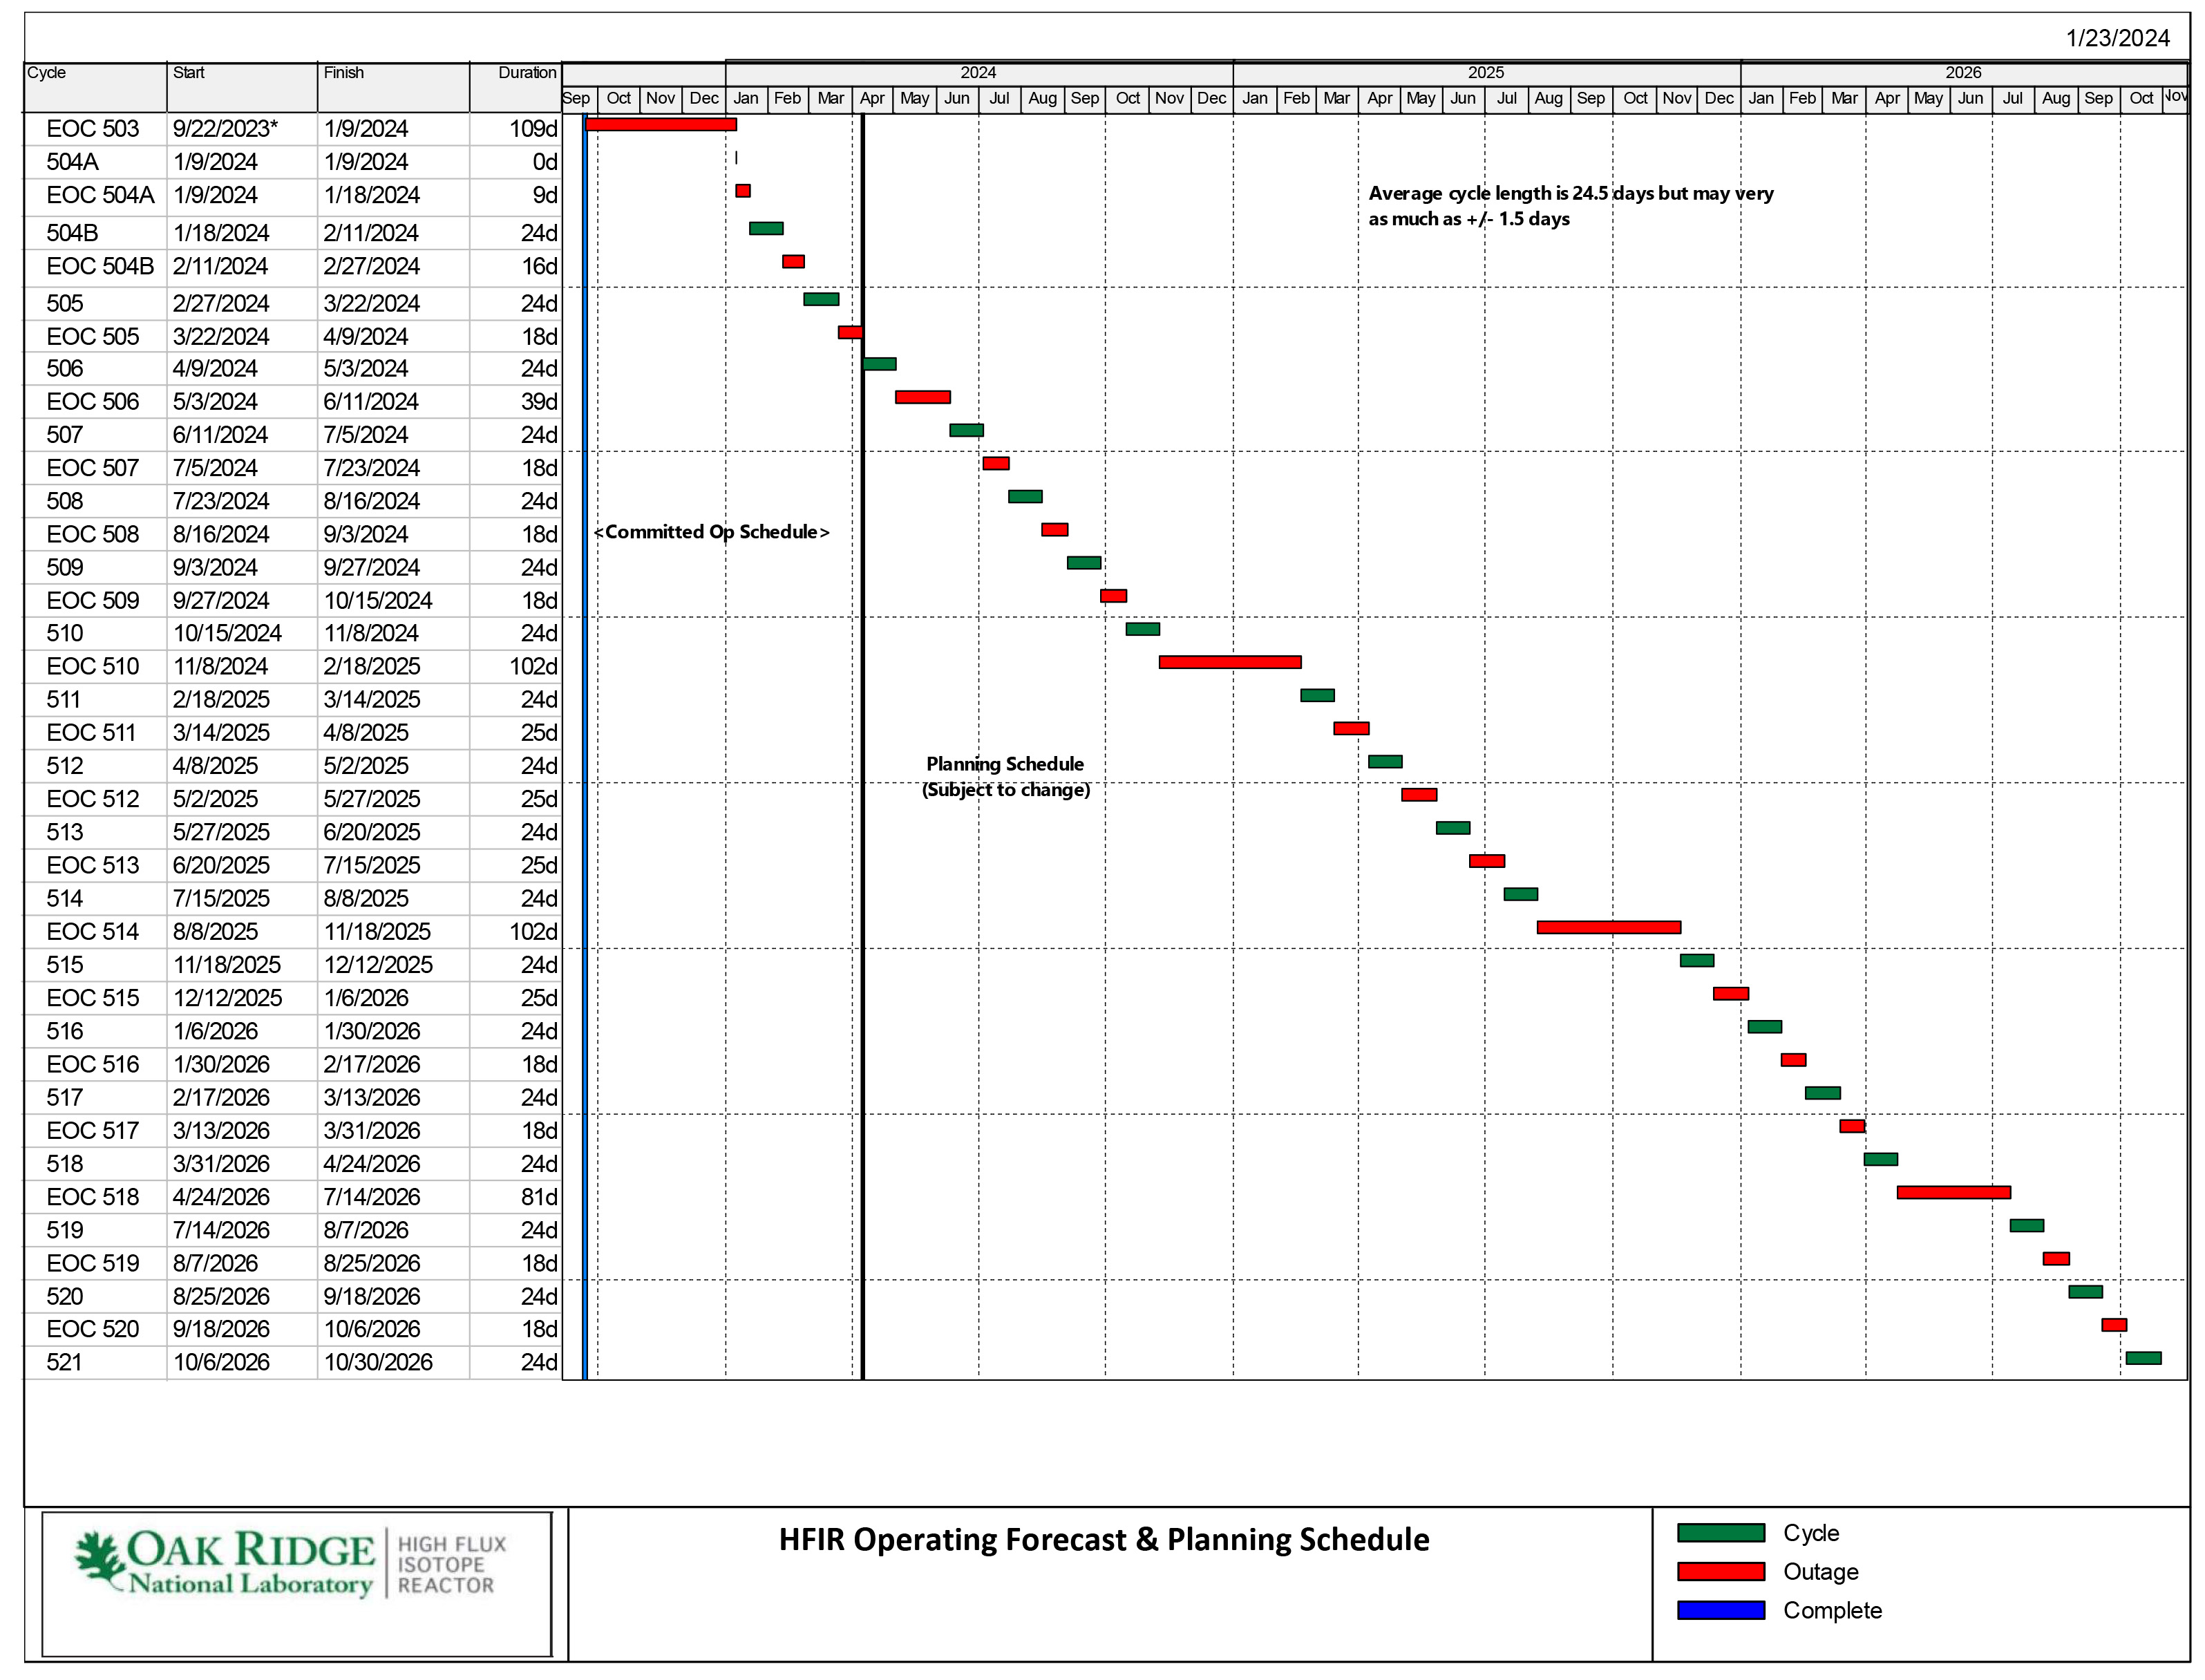Screen dimensions: 2205x1680
Task: Click the Finish column header
Action: pyautogui.click(x=343, y=73)
